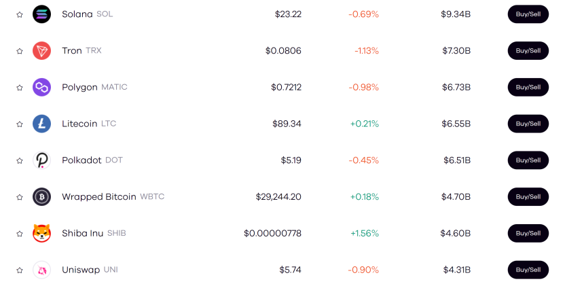The image size is (584, 286).
Task: Favorite Solana with its star toggle
Action: [20, 14]
